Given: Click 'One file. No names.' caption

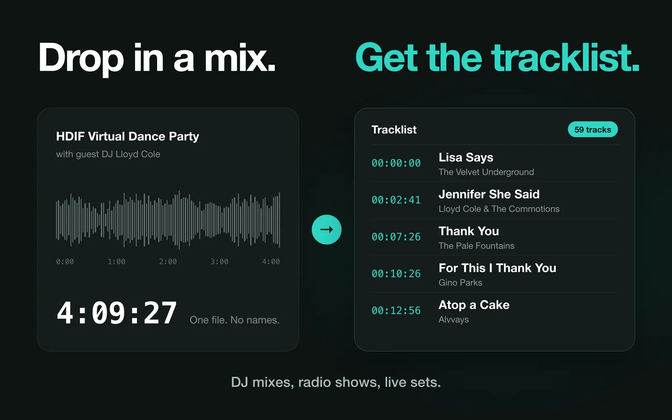Looking at the screenshot, I should coord(234,320).
